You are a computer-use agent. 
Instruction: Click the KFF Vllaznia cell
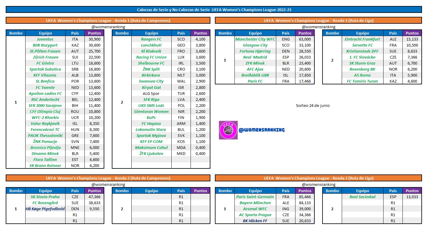pos(45,75)
